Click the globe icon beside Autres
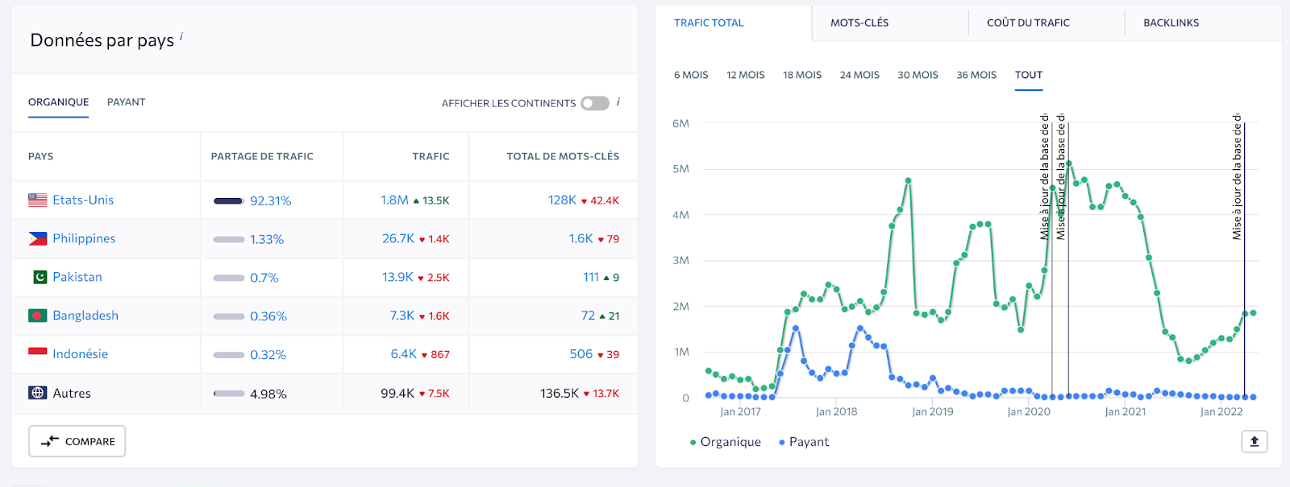 [x=38, y=393]
